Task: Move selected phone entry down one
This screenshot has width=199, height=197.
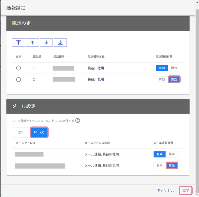Action: coord(46,42)
